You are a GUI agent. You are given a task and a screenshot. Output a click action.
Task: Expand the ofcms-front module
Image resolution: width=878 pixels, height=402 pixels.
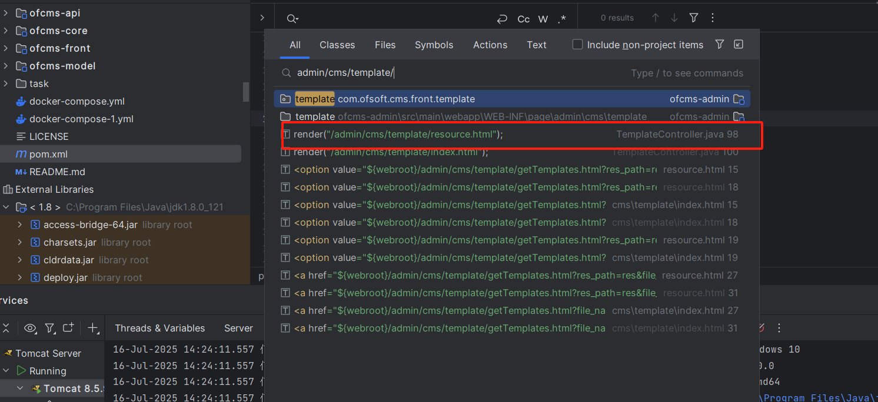6,48
